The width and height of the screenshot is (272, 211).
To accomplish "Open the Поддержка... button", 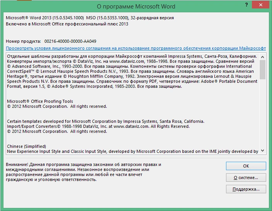I will pyautogui.click(x=246, y=189).
